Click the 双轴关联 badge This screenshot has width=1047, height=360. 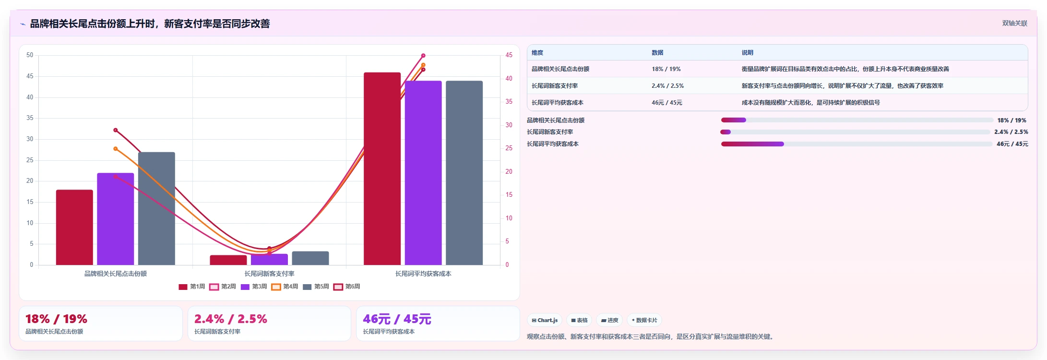click(1014, 24)
